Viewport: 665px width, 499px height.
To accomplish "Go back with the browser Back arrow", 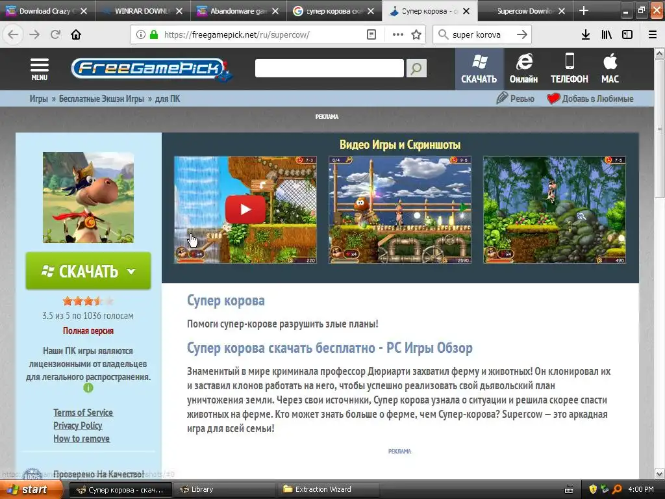I will point(13,34).
